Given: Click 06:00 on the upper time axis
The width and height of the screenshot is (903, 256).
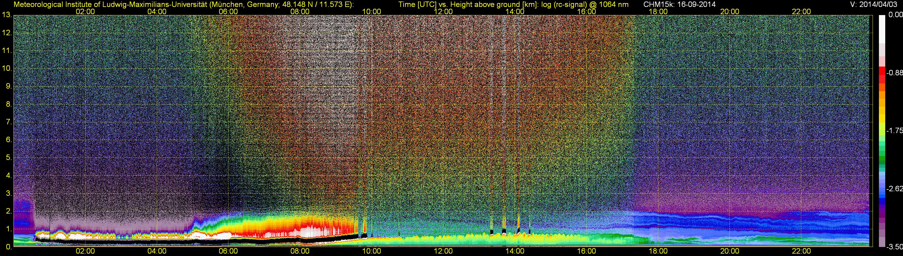Looking at the screenshot, I should click(x=228, y=11).
